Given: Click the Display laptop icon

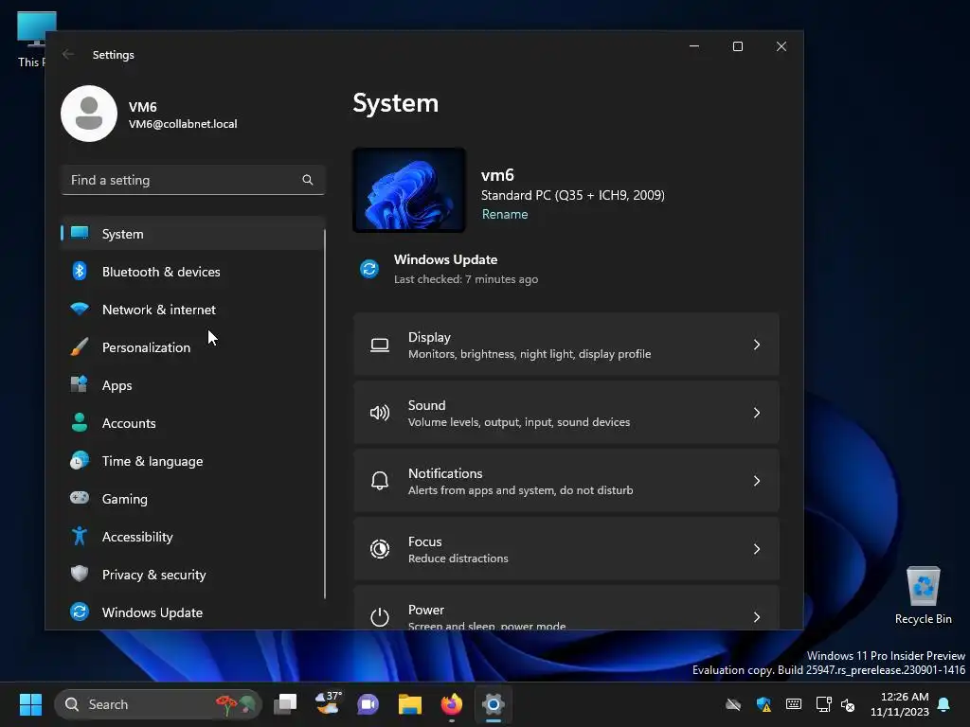Looking at the screenshot, I should pyautogui.click(x=380, y=345).
